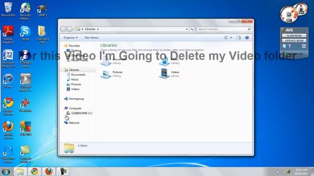Launch QuickTime Player desktop shortcut

pos(8,154)
